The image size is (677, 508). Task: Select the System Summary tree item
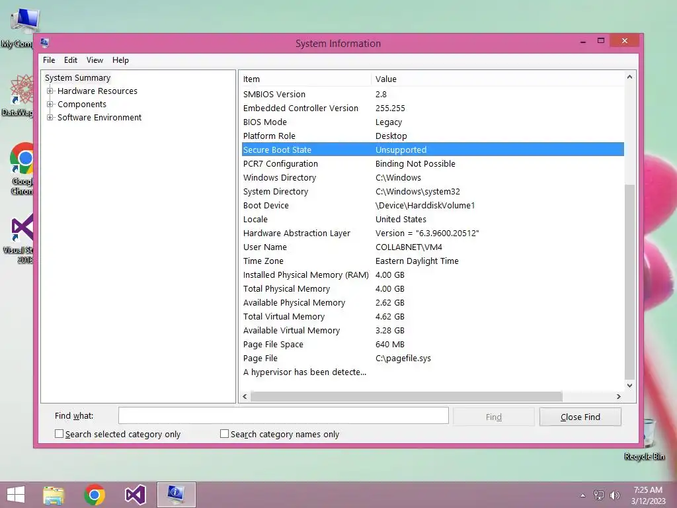(x=78, y=78)
